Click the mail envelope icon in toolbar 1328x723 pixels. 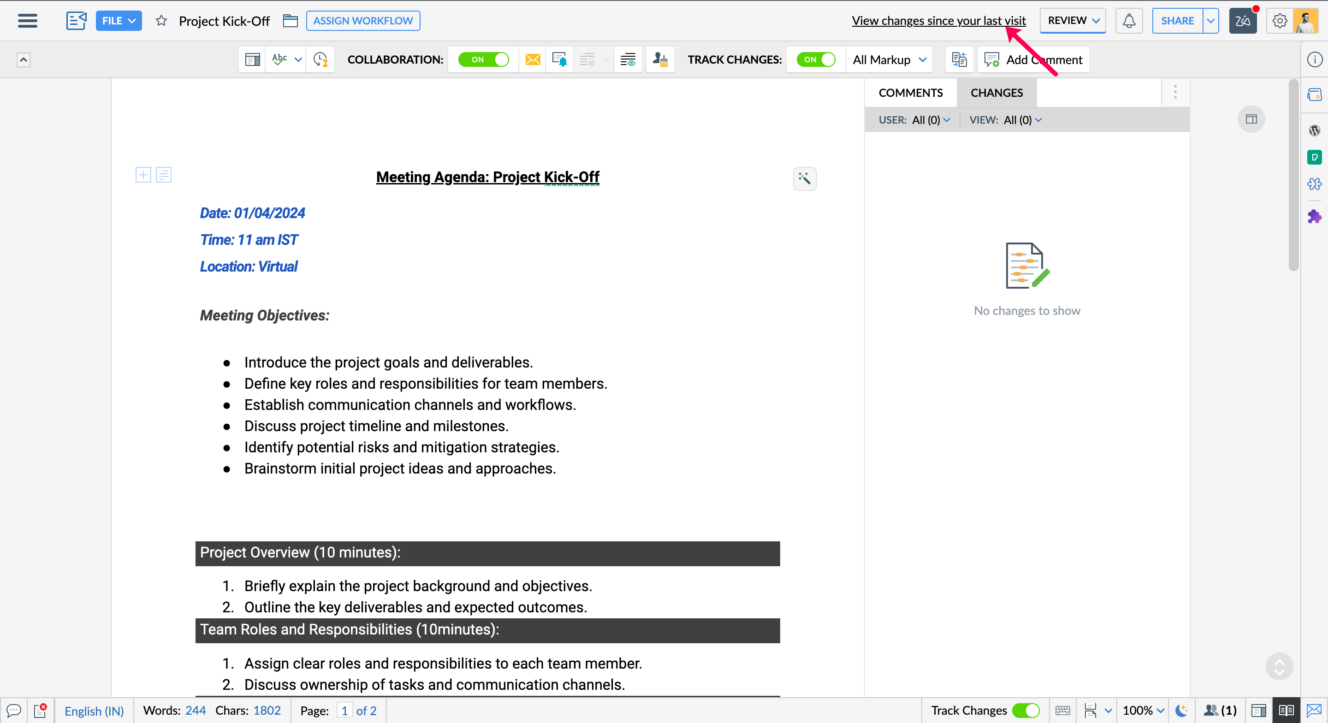[x=533, y=59]
